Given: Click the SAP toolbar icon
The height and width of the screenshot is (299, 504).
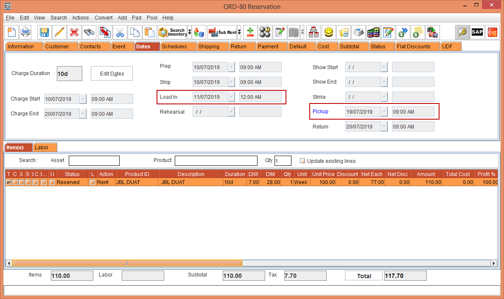Looking at the screenshot, I should pyautogui.click(x=477, y=32).
